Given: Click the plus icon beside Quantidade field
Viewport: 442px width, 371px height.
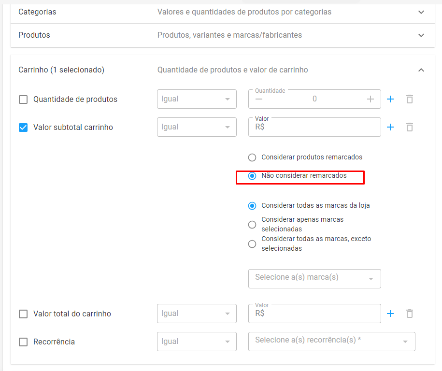Looking at the screenshot, I should pos(390,99).
